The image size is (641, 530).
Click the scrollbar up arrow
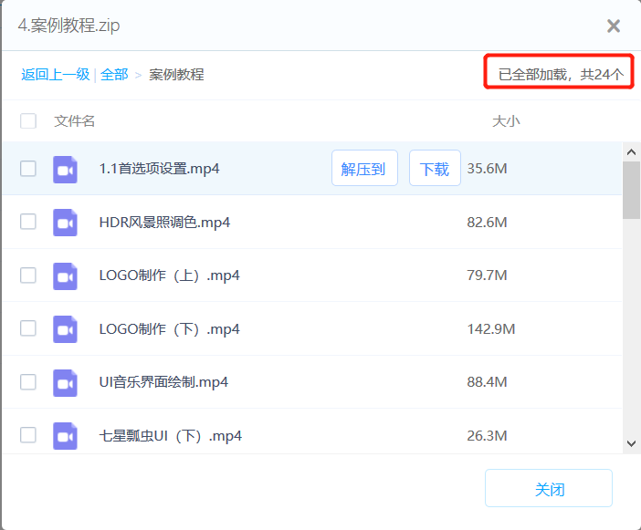point(631,152)
